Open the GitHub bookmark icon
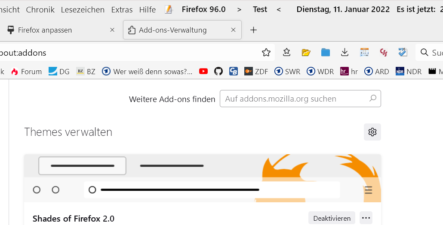This screenshot has height=225, width=443. 218,72
